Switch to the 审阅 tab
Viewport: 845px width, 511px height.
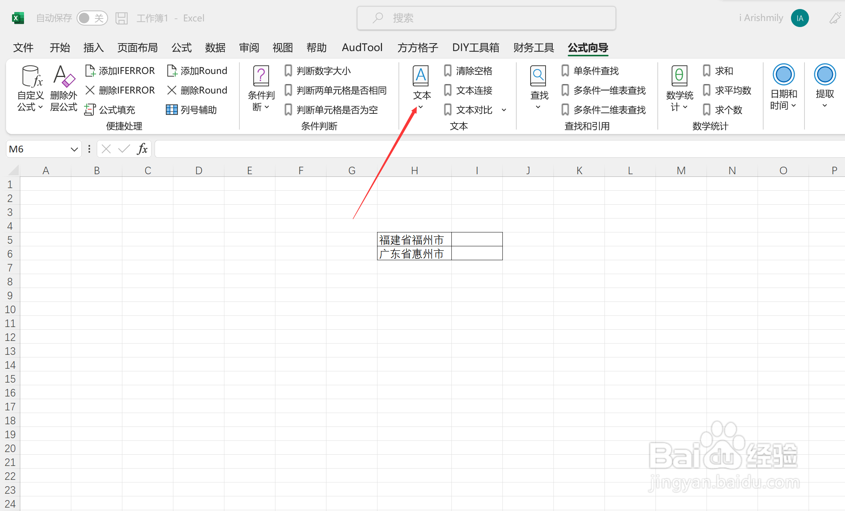(x=249, y=48)
